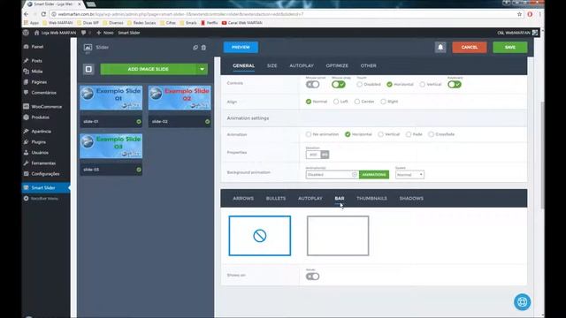The image size is (566, 318).
Task: Switch to the Other tab
Action: [368, 65]
